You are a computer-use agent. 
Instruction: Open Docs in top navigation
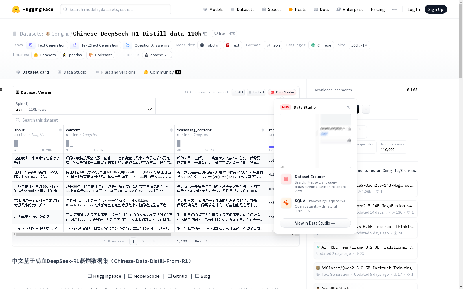click(x=321, y=9)
